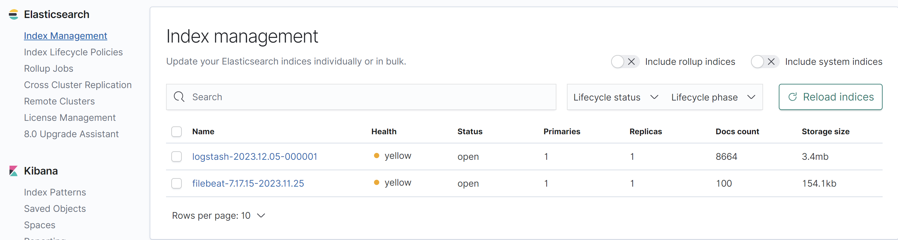
Task: Open Kibana Saved Objects section
Action: (x=55, y=209)
